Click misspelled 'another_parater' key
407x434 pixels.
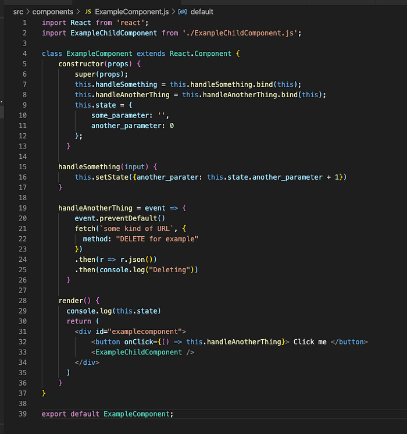point(167,177)
